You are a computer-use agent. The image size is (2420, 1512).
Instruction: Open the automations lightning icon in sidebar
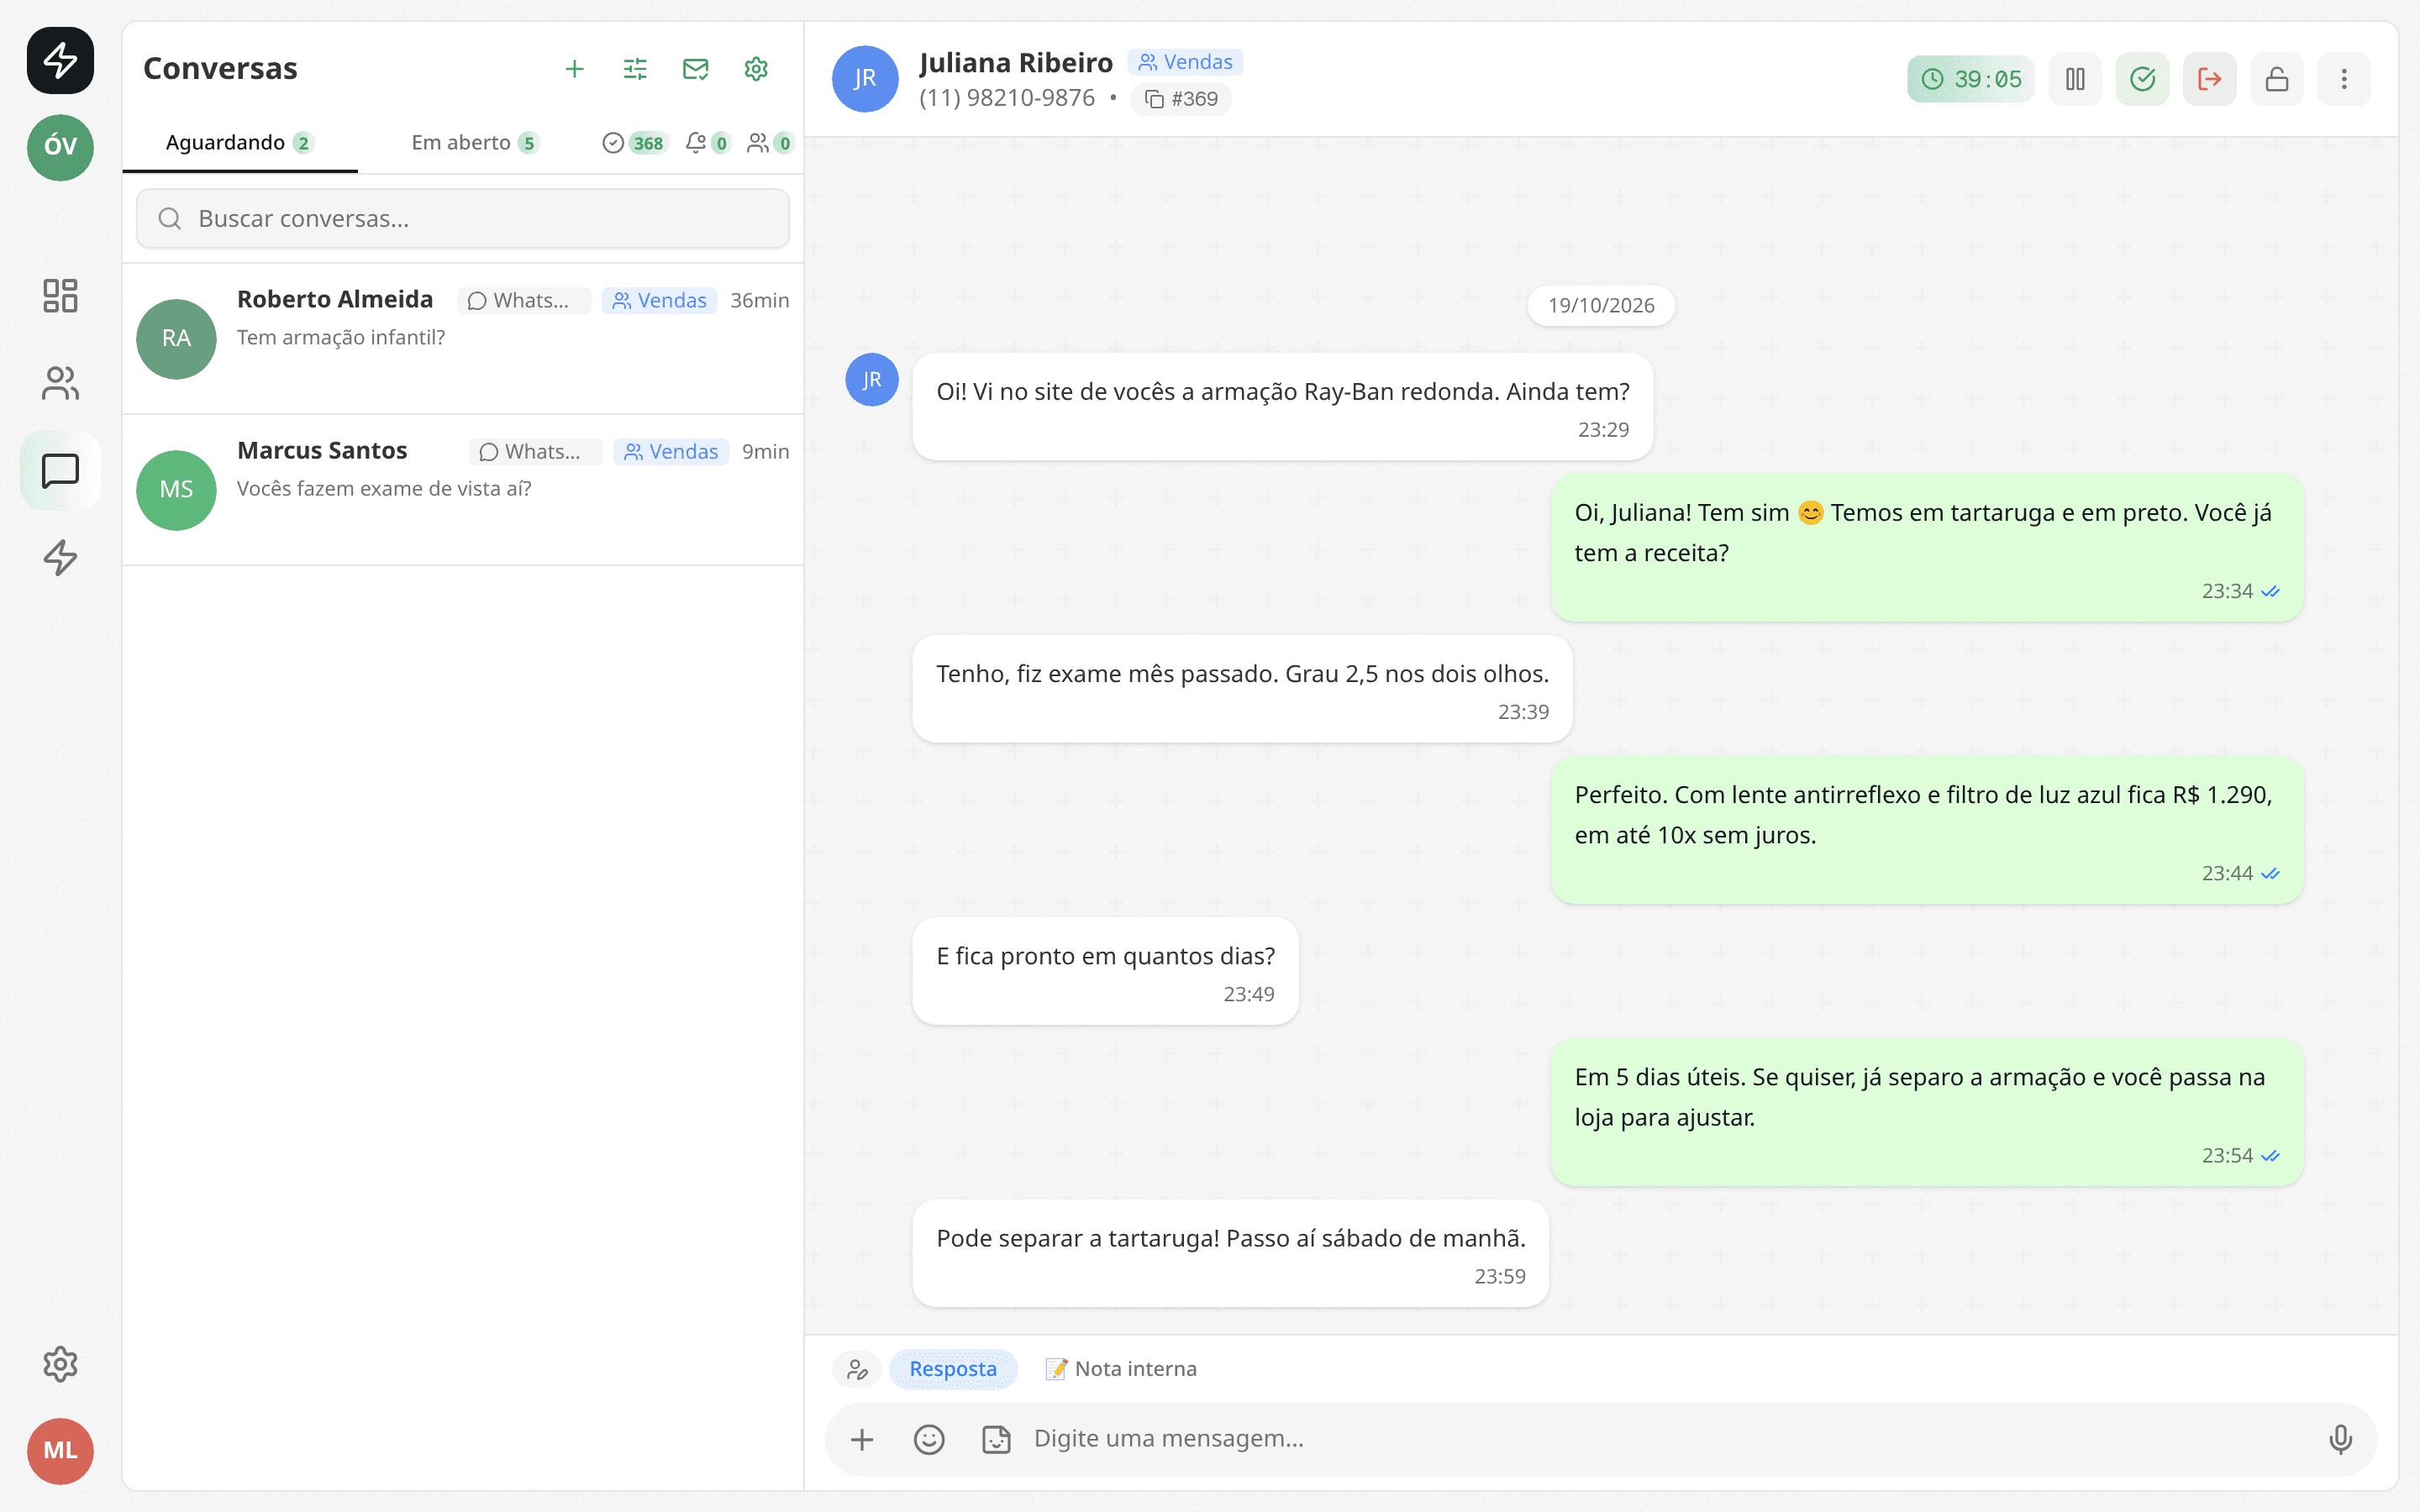click(x=60, y=557)
